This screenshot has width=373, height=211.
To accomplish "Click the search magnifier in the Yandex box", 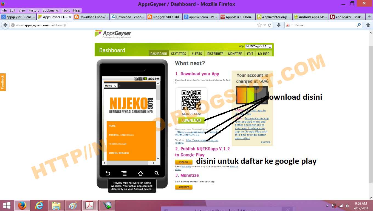I will pos(359,25).
